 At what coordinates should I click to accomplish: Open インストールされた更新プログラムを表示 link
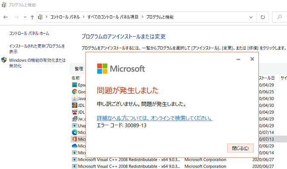[37, 49]
